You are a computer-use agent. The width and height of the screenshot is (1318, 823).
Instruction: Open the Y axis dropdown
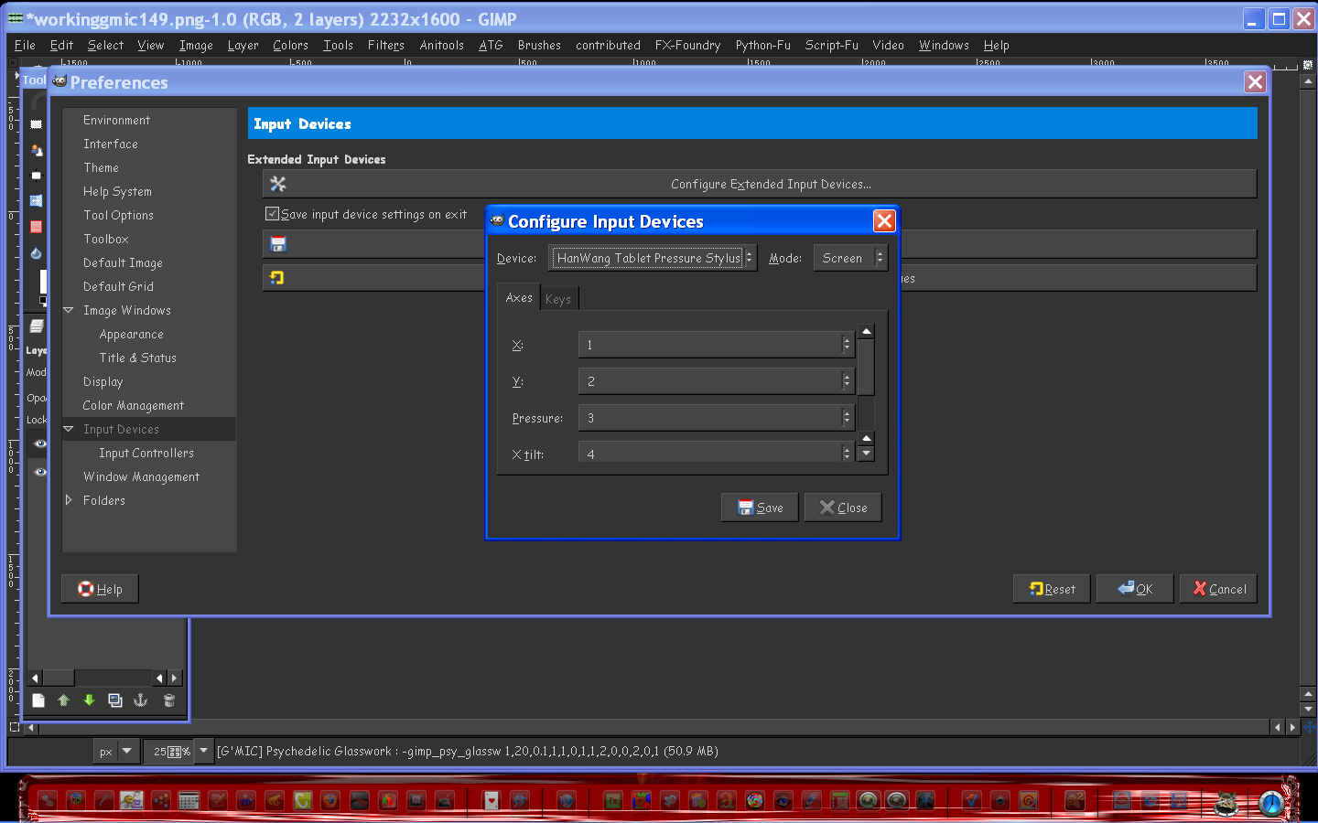point(716,381)
